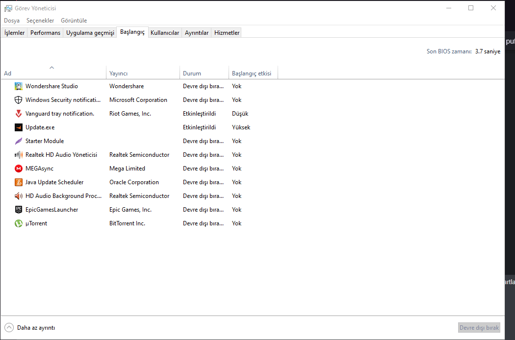Open the Görüntüle menu
The width and height of the screenshot is (515, 340).
point(74,21)
